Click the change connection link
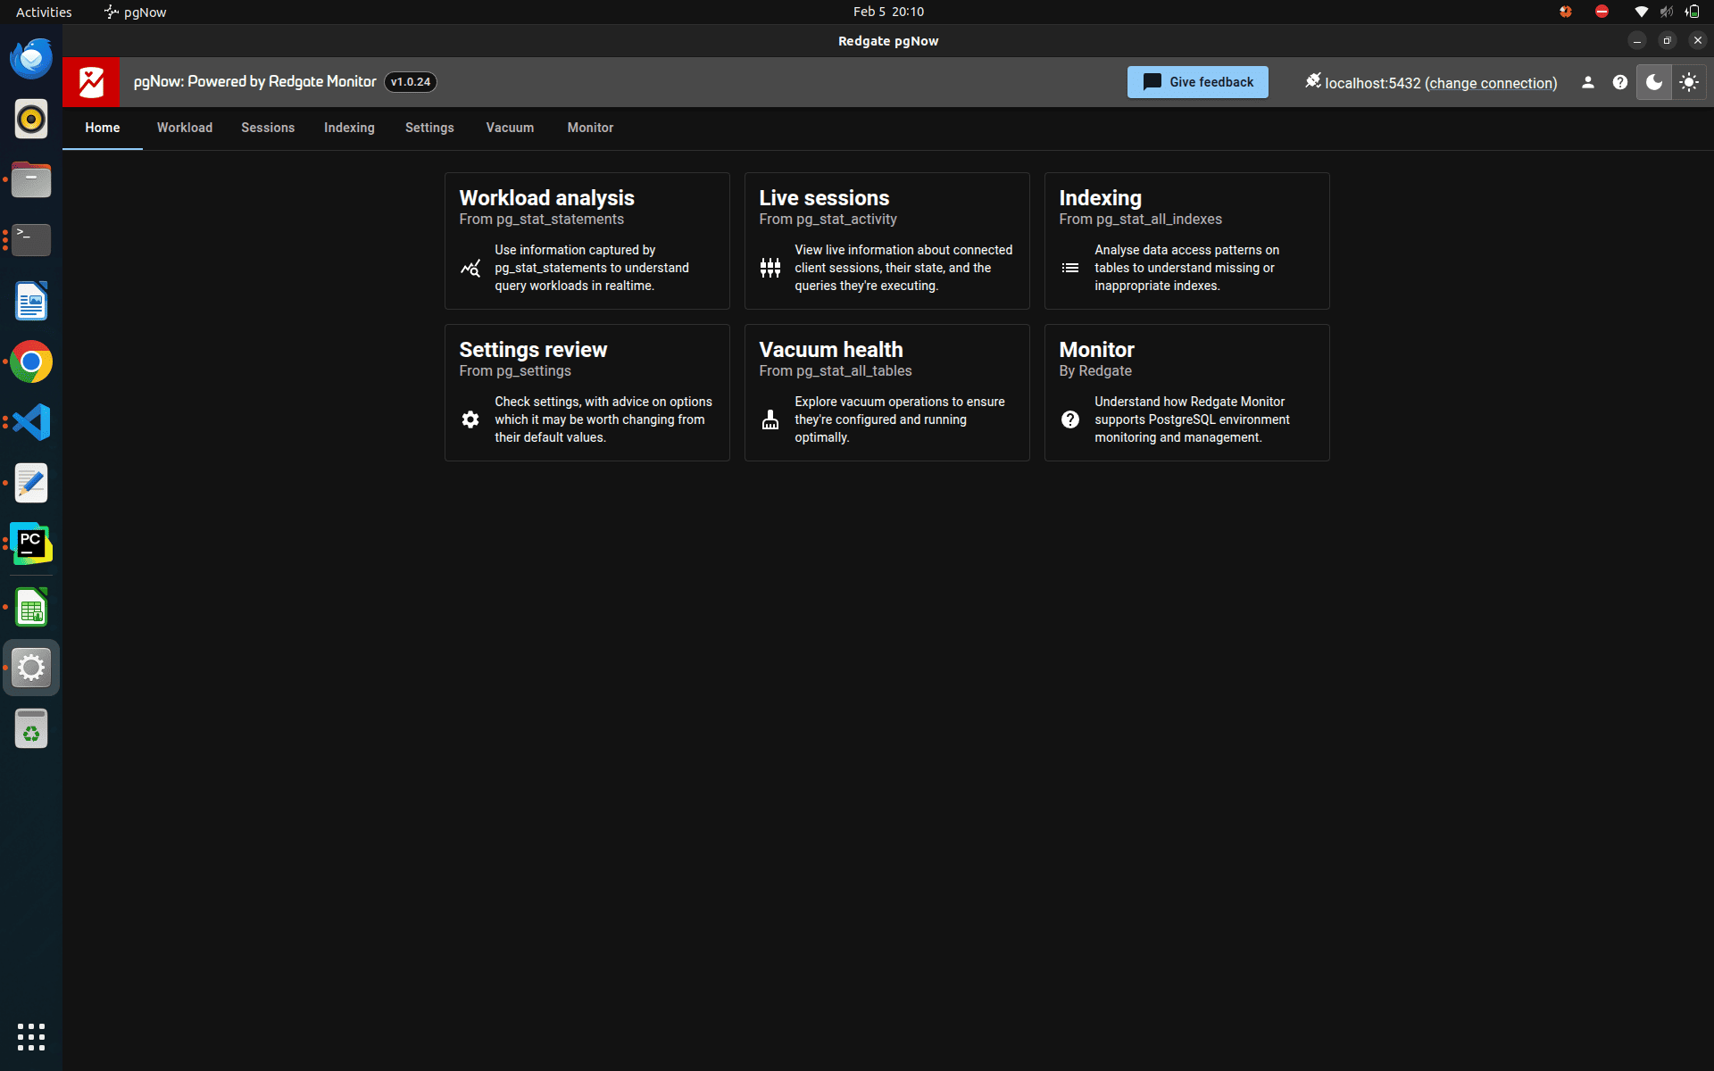 [1491, 83]
